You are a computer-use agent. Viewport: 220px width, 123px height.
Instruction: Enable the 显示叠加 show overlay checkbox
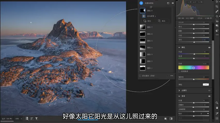click(140, 76)
